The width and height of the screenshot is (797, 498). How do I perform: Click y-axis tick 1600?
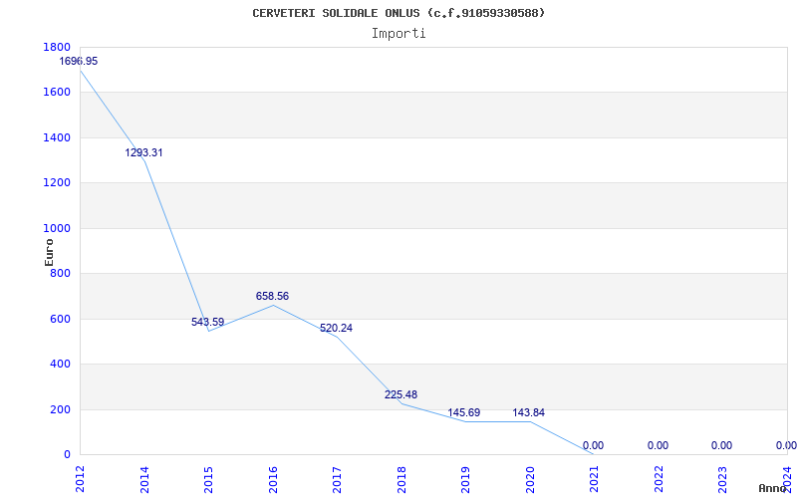point(57,92)
